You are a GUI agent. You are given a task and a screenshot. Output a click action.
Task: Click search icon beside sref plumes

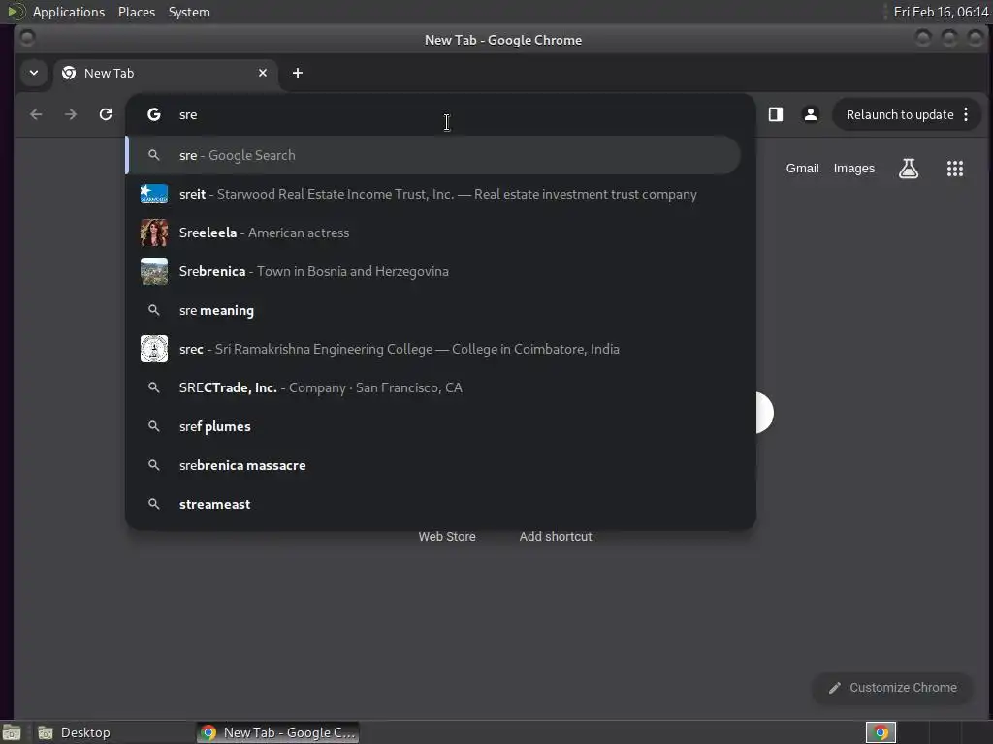pos(154,426)
